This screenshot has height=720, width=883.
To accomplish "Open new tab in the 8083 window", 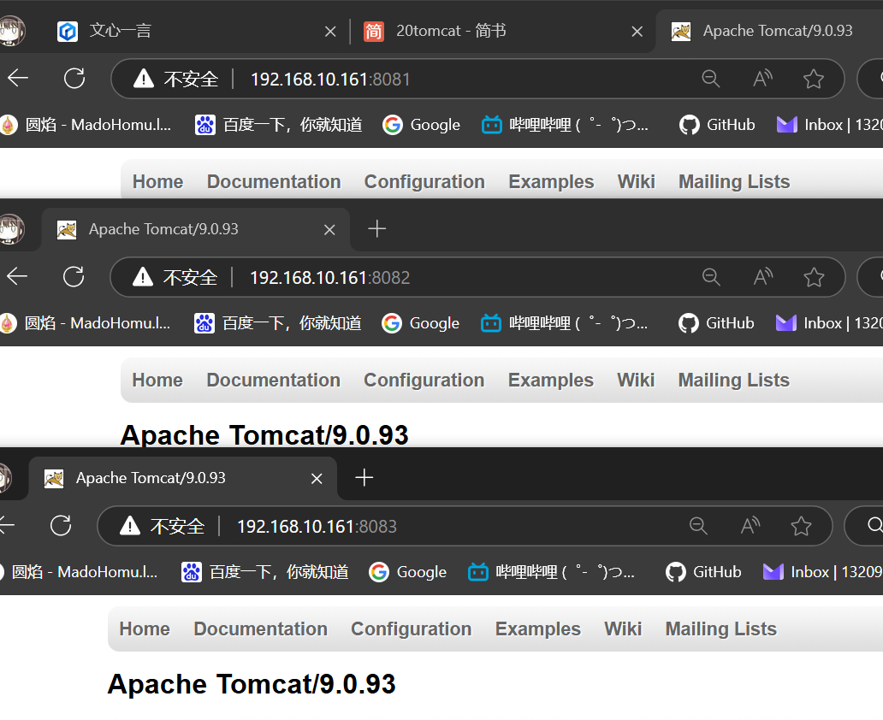I will [364, 477].
